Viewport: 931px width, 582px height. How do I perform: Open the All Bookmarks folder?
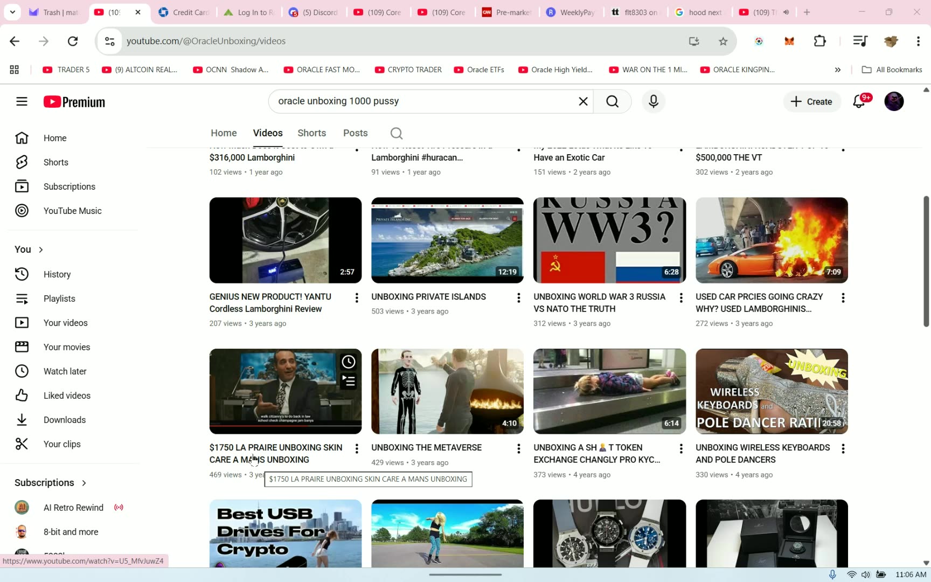(892, 70)
